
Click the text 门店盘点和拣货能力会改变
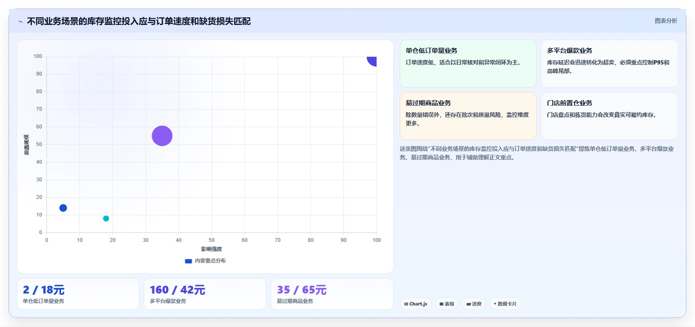point(603,115)
